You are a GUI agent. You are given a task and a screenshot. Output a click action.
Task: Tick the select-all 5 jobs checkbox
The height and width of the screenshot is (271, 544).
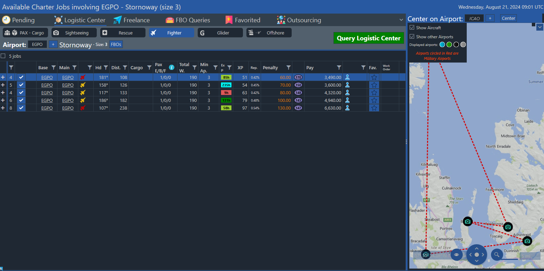tap(3, 56)
